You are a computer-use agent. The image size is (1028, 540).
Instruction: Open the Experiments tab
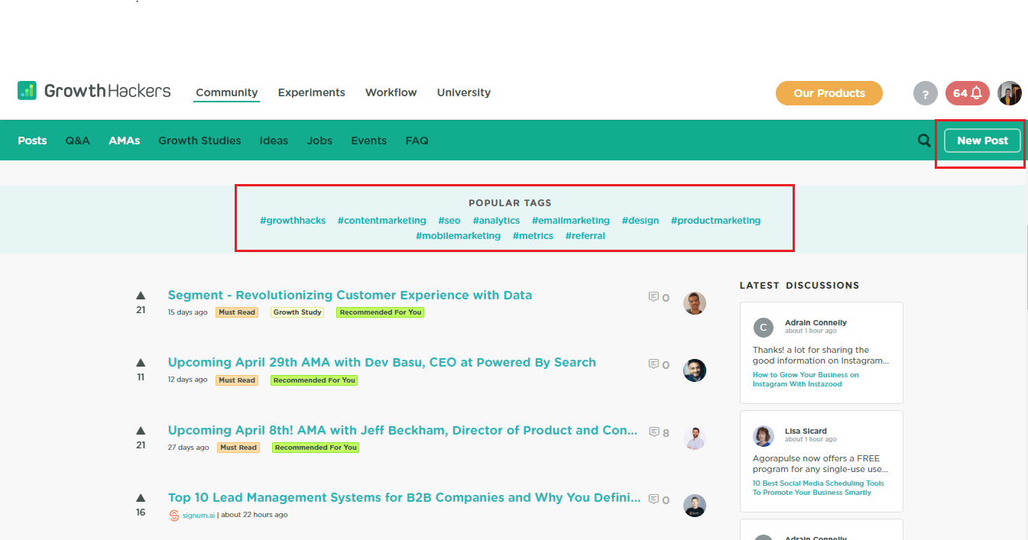312,92
